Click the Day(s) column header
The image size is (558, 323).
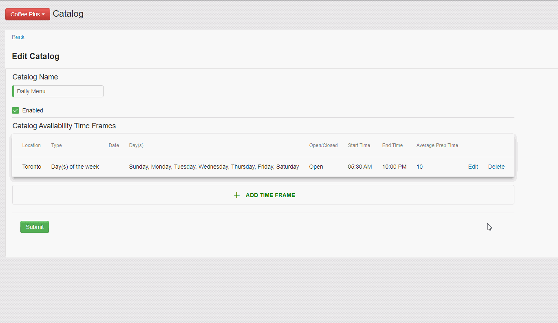pyautogui.click(x=136, y=145)
